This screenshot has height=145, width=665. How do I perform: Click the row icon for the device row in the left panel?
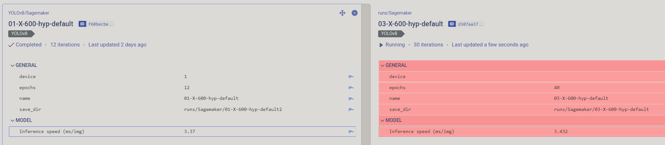351,77
